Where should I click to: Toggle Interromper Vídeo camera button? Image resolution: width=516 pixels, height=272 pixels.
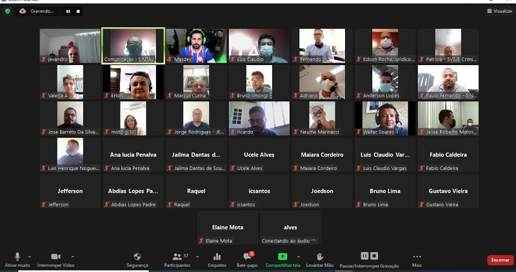tap(55, 257)
